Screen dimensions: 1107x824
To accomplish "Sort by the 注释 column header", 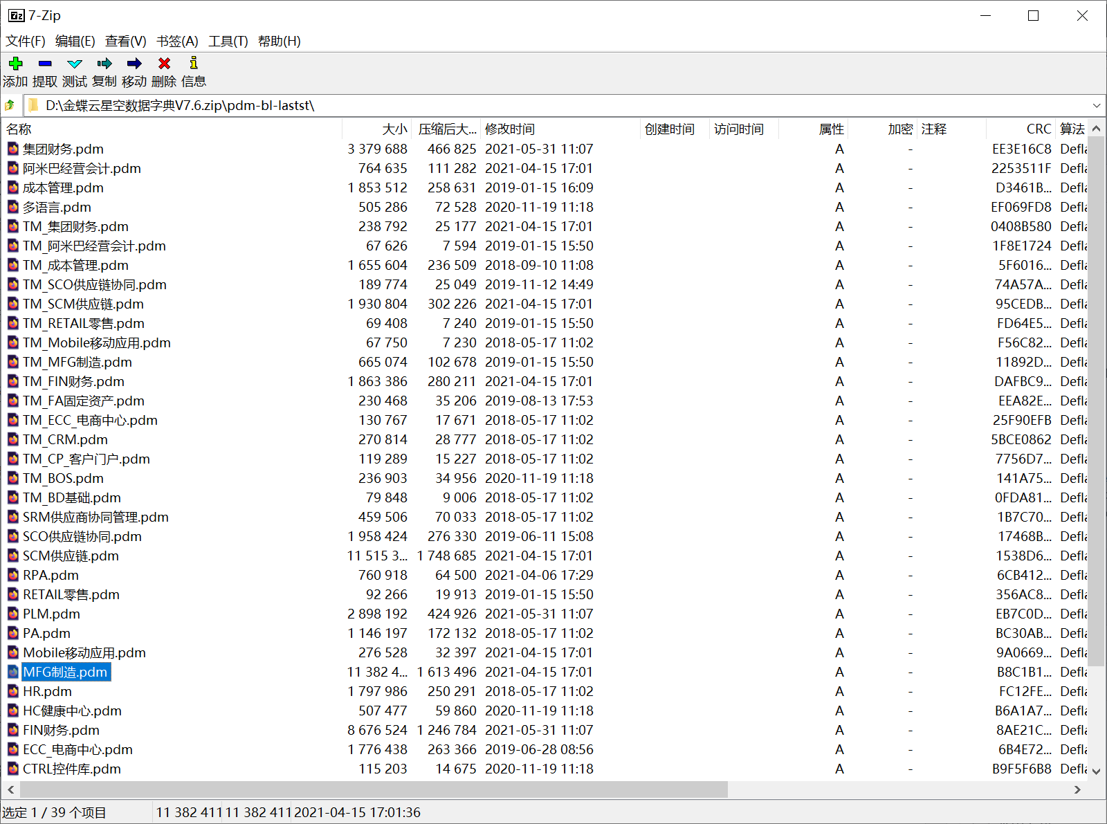I will click(951, 129).
